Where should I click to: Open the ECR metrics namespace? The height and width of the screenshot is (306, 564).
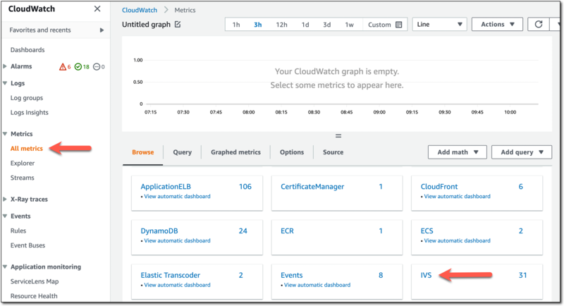[x=287, y=231]
